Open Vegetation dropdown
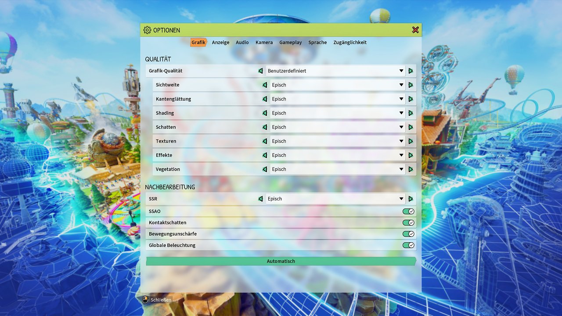The image size is (562, 316). [338, 169]
